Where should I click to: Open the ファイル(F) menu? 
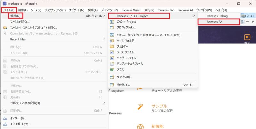pyautogui.click(x=9, y=10)
